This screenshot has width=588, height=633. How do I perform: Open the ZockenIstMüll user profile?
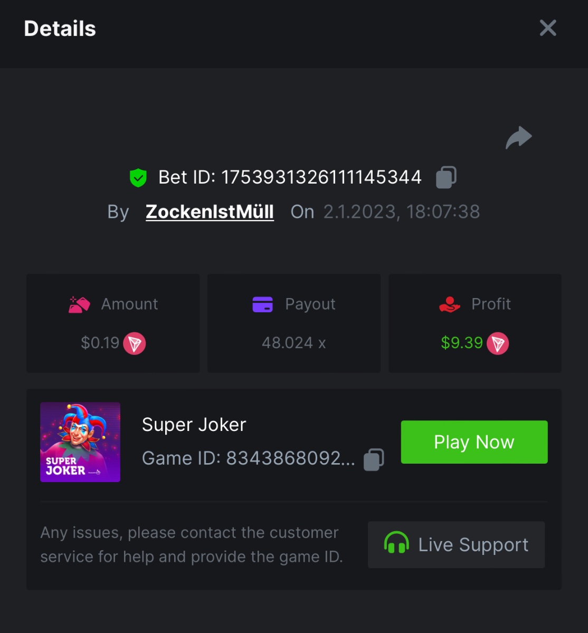pyautogui.click(x=210, y=212)
